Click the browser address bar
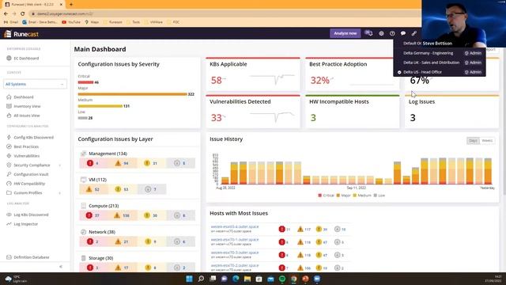Viewport: 506px width, 285px height. click(x=223, y=14)
